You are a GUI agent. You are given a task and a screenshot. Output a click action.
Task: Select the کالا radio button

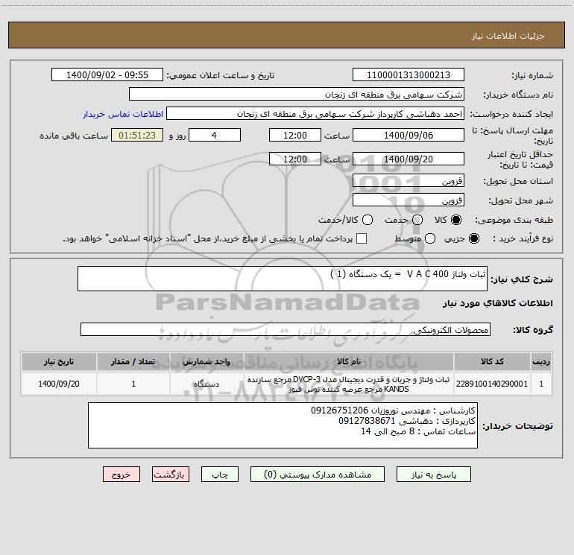455,220
